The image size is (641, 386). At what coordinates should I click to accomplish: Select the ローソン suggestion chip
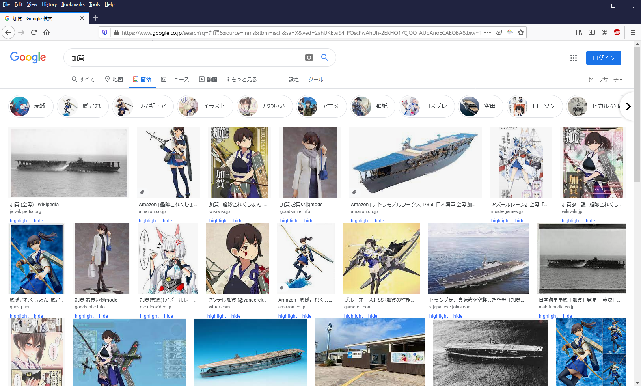click(x=535, y=106)
